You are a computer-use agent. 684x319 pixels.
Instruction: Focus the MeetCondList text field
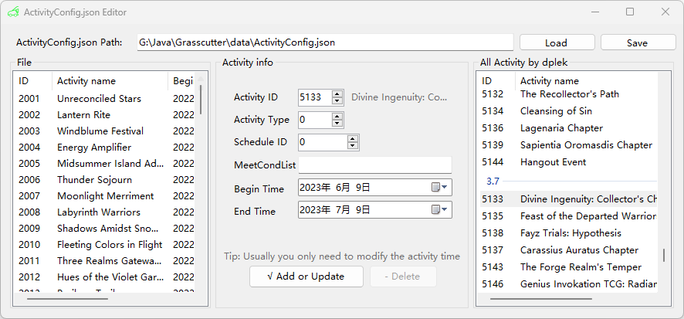(x=374, y=165)
